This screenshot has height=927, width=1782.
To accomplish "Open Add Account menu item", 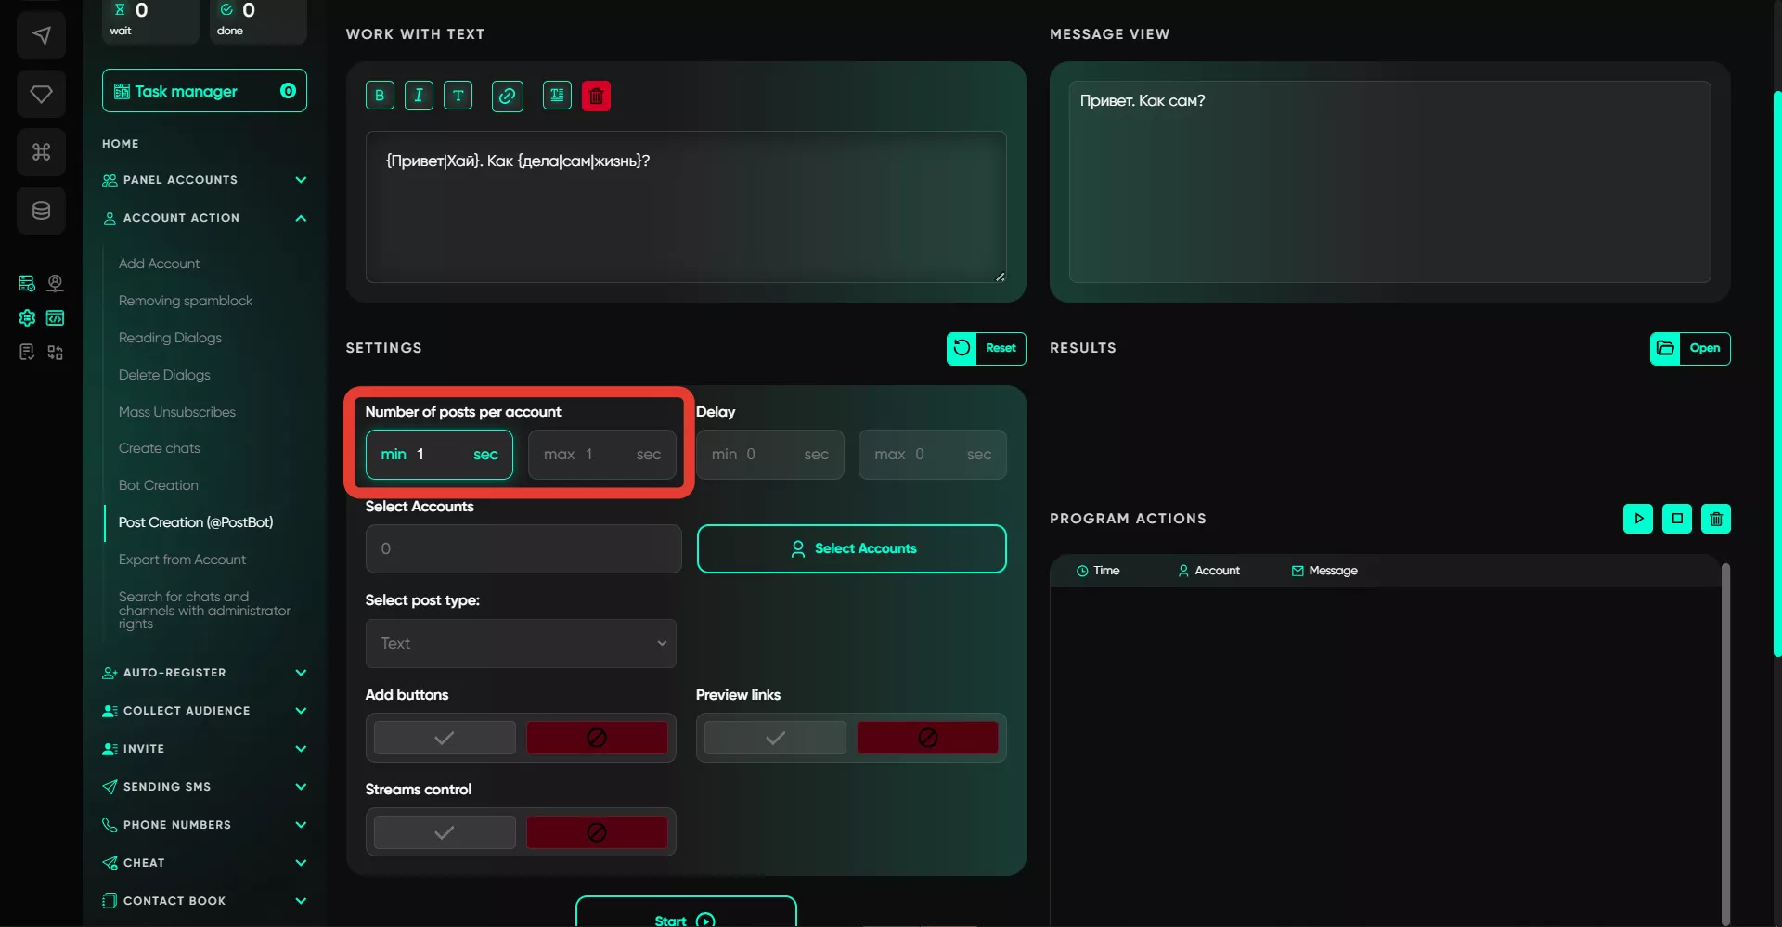I will [159, 264].
